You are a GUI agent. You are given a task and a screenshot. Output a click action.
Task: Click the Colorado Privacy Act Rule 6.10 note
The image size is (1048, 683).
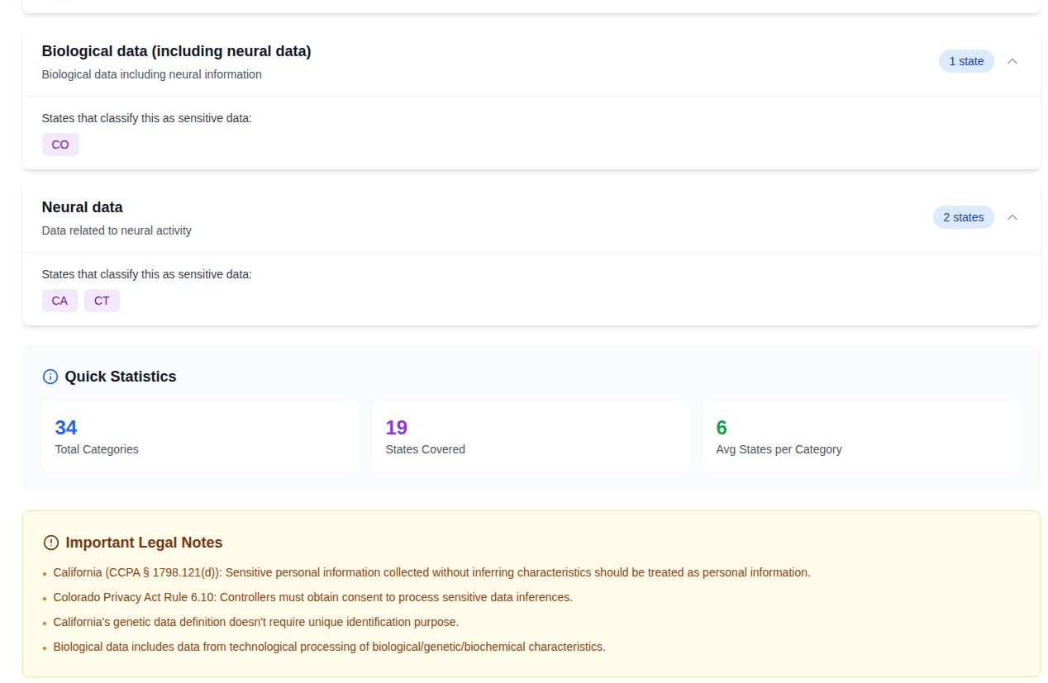pos(312,597)
